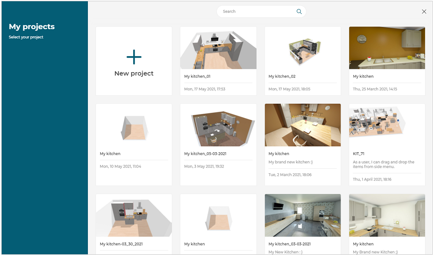
Task: Open the empty My kitchen project in the bottom row
Action: [218, 215]
